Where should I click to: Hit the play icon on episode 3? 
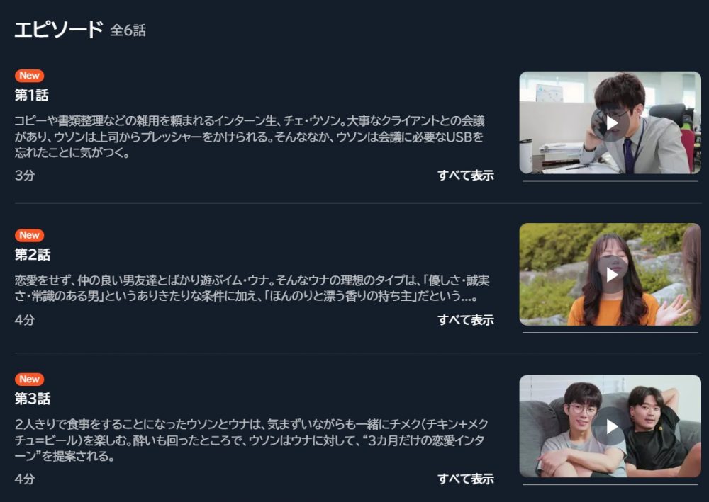point(610,426)
